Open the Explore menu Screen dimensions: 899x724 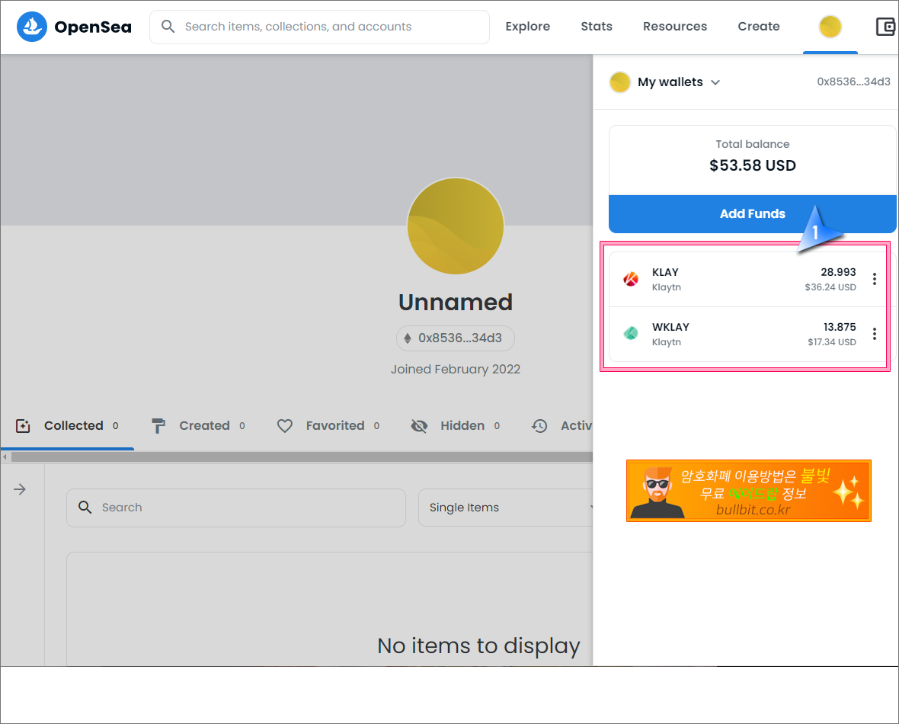click(527, 27)
